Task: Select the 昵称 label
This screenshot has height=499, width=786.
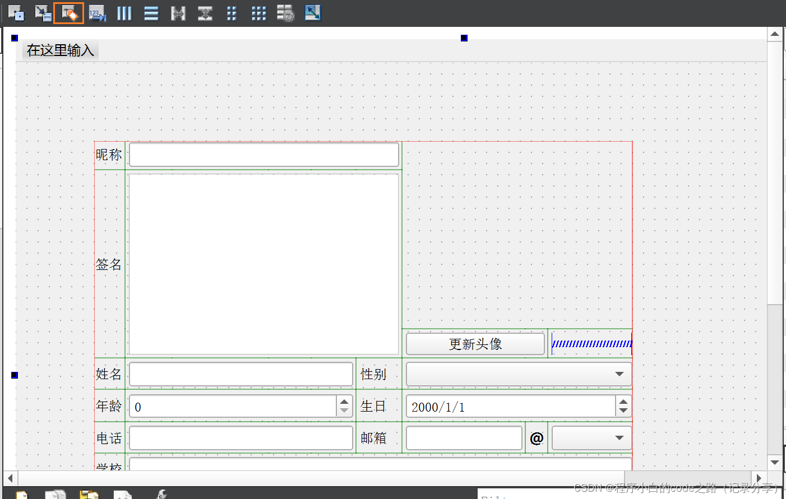Action: (x=109, y=155)
